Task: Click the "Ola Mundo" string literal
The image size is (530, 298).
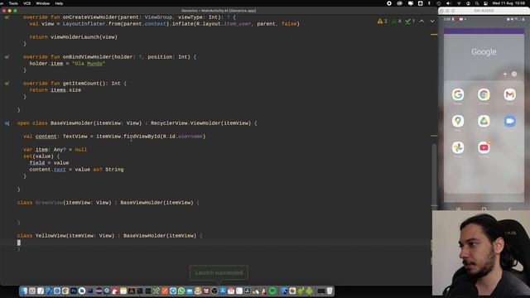Action: pos(89,64)
